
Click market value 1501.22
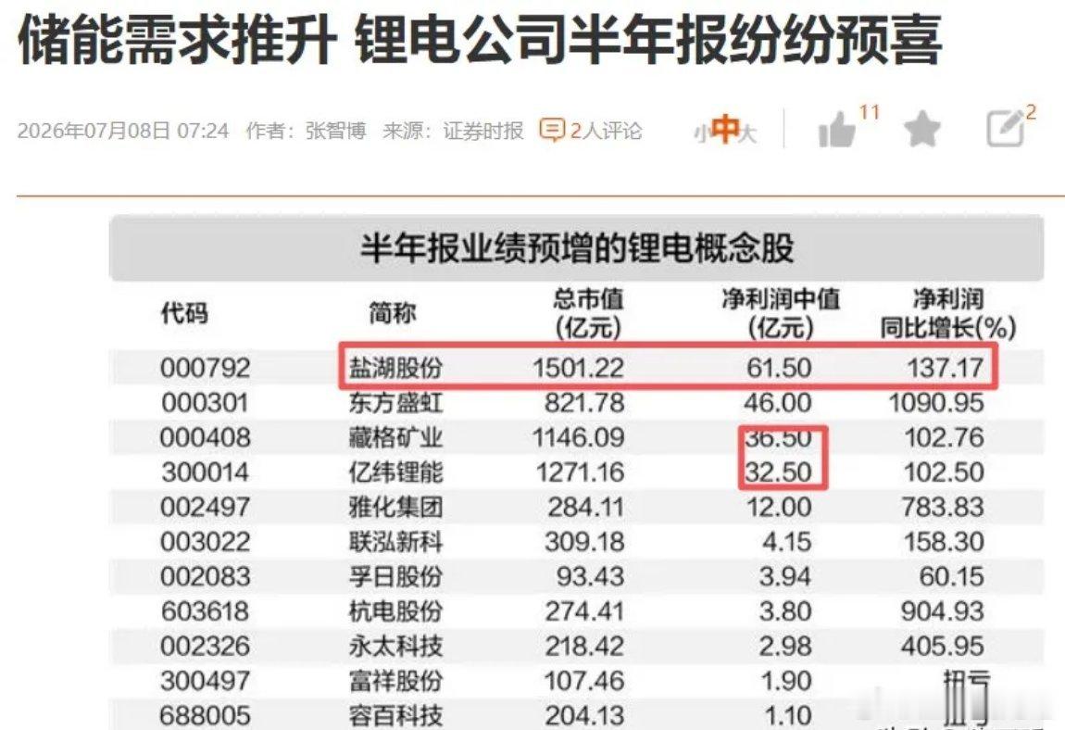pyautogui.click(x=578, y=368)
